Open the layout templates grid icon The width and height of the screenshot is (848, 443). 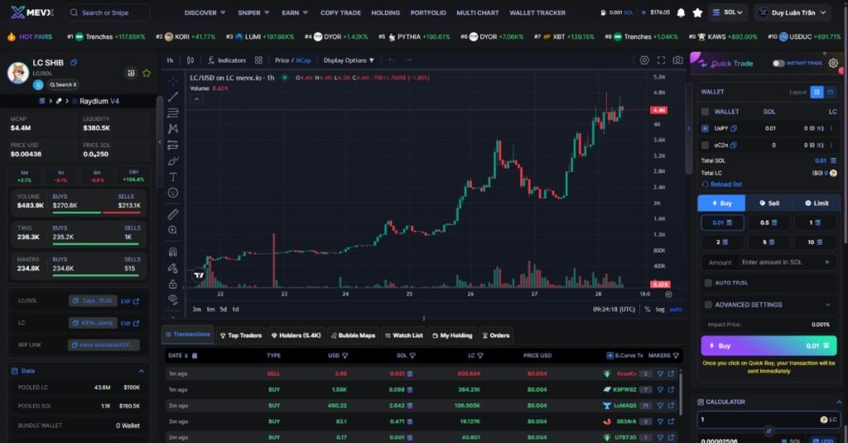(x=258, y=60)
